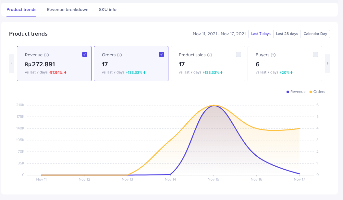
Task: Click the Revenue help question-mark icon
Action: coord(46,55)
